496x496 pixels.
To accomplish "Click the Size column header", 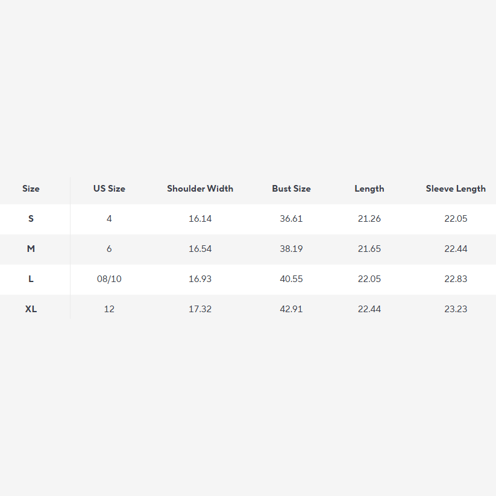I will click(x=31, y=189).
